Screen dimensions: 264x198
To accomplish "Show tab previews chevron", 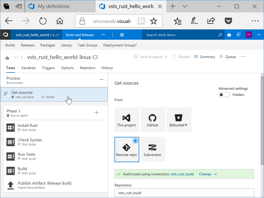I will coord(185,6).
